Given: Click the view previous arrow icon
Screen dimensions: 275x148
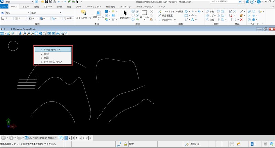Looking at the screenshot, I should pos(49,33).
